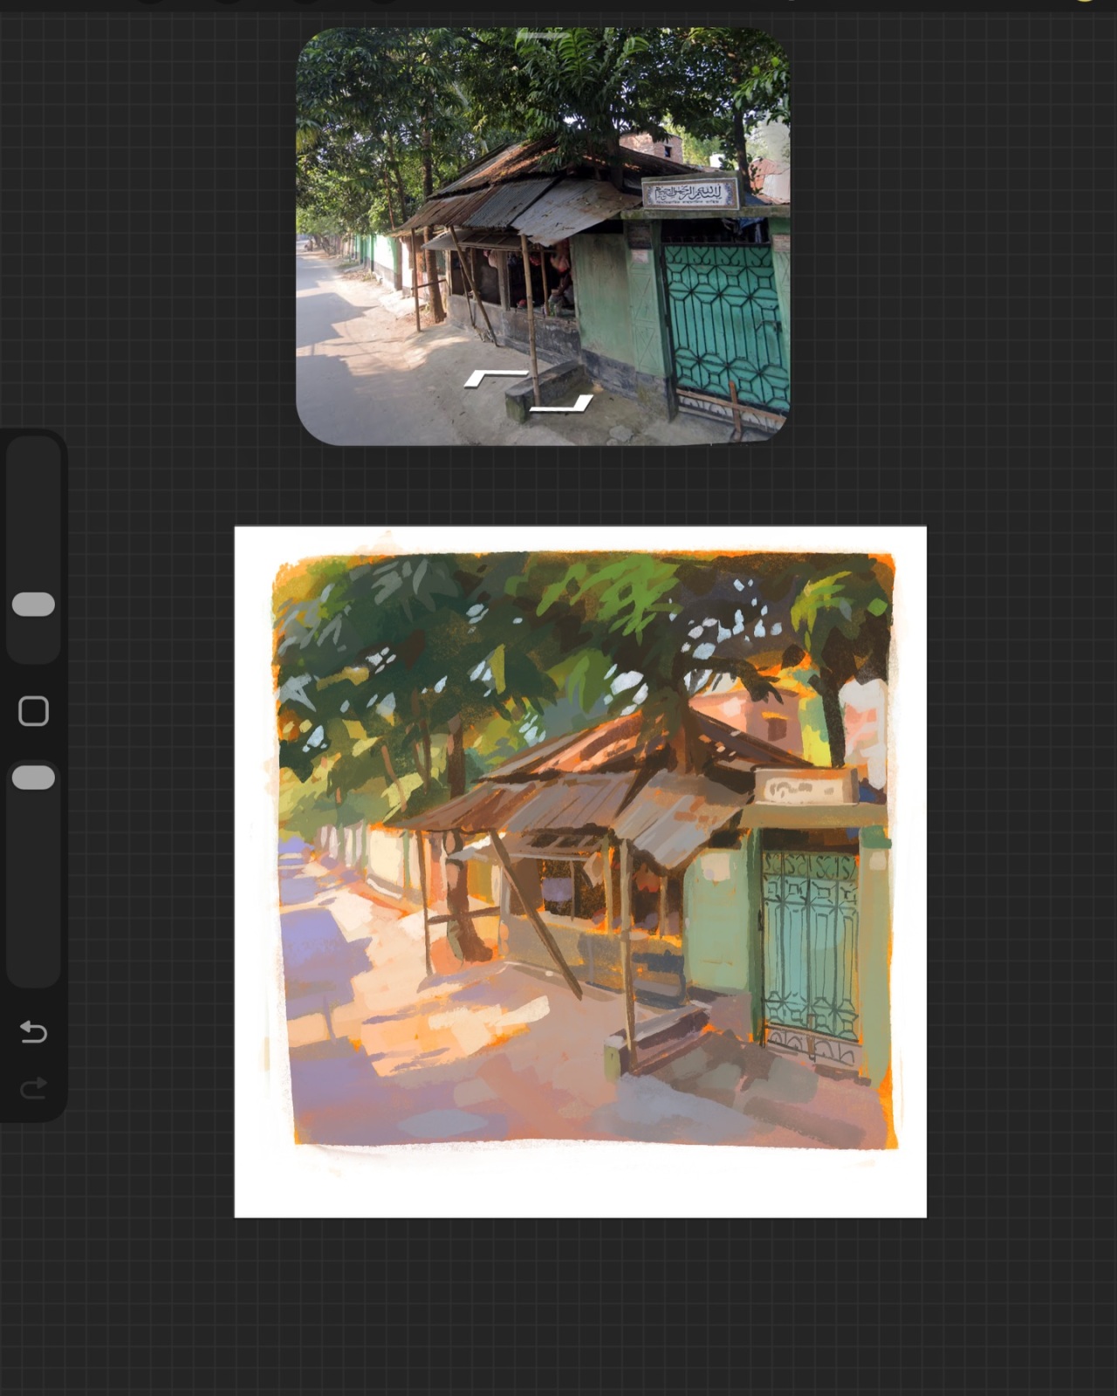Click the empty top of brush size track
Screen dimensions: 1117x1396
click(x=34, y=506)
